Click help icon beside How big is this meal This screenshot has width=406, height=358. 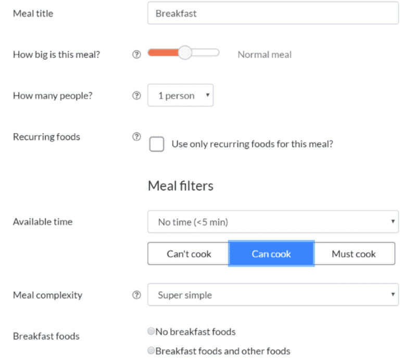136,55
